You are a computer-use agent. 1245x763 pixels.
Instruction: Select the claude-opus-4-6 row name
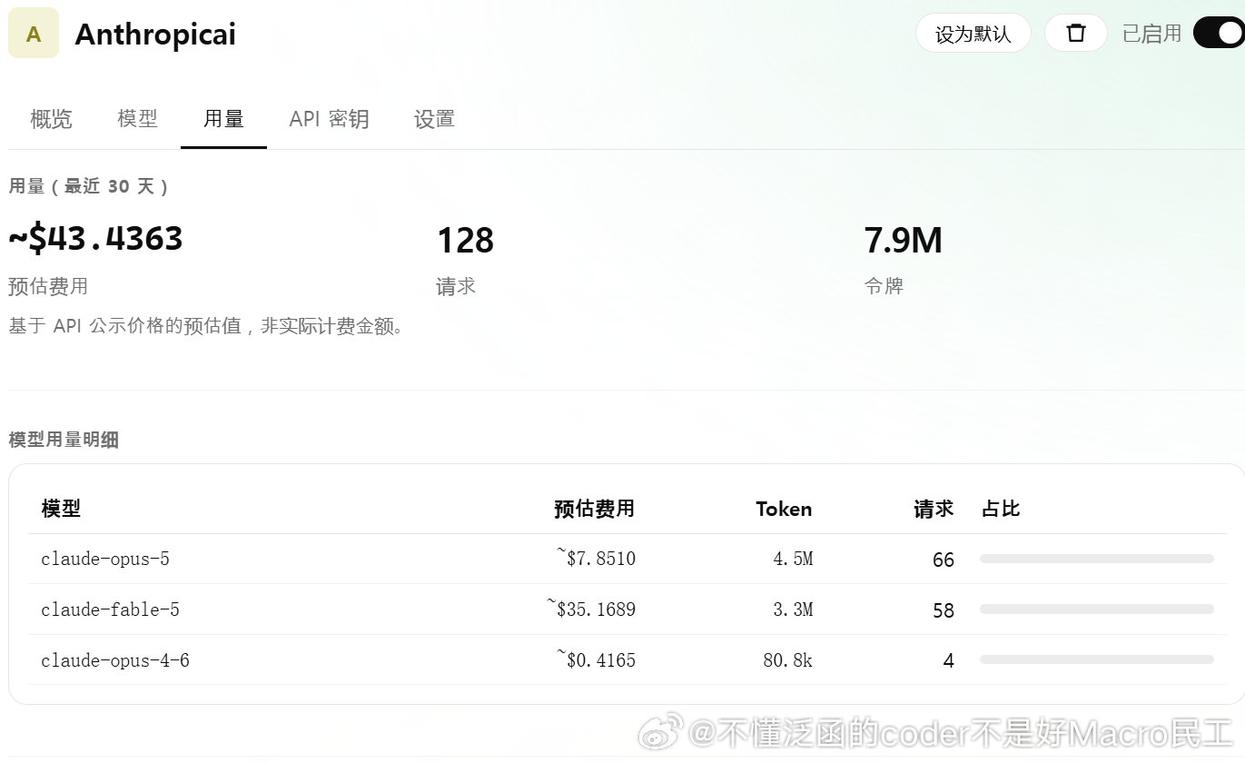coord(115,660)
